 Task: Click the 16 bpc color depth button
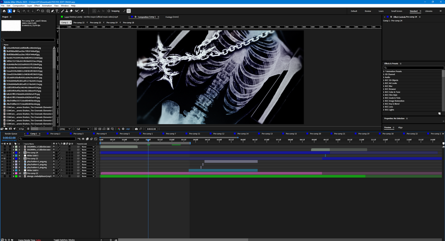click(x=21, y=129)
